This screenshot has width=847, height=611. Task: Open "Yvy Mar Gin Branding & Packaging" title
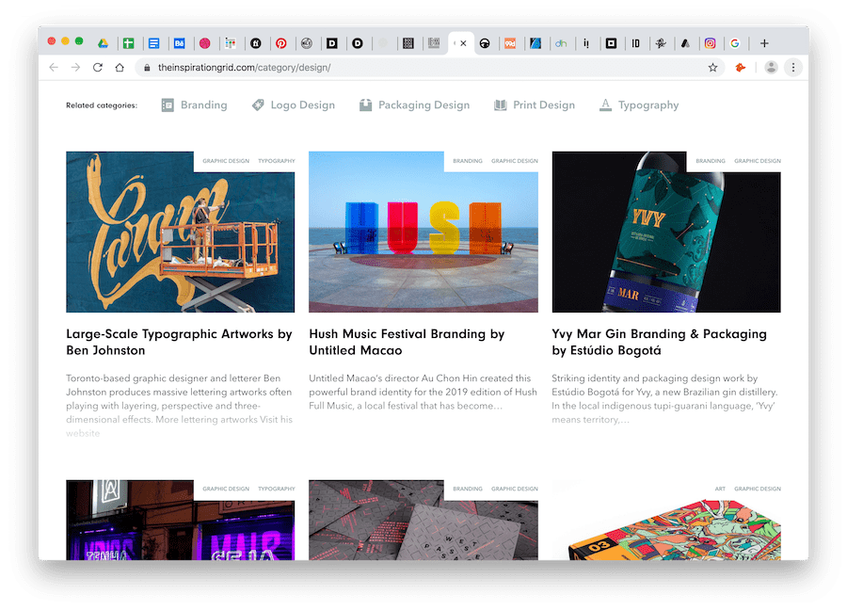pyautogui.click(x=659, y=342)
